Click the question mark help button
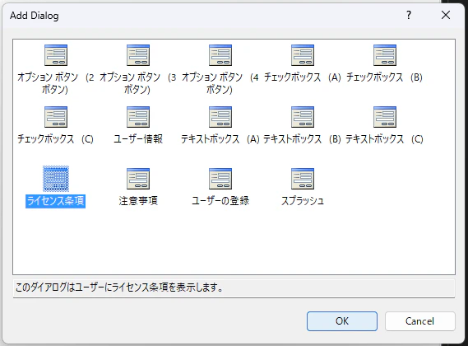468x346 pixels. [x=409, y=15]
